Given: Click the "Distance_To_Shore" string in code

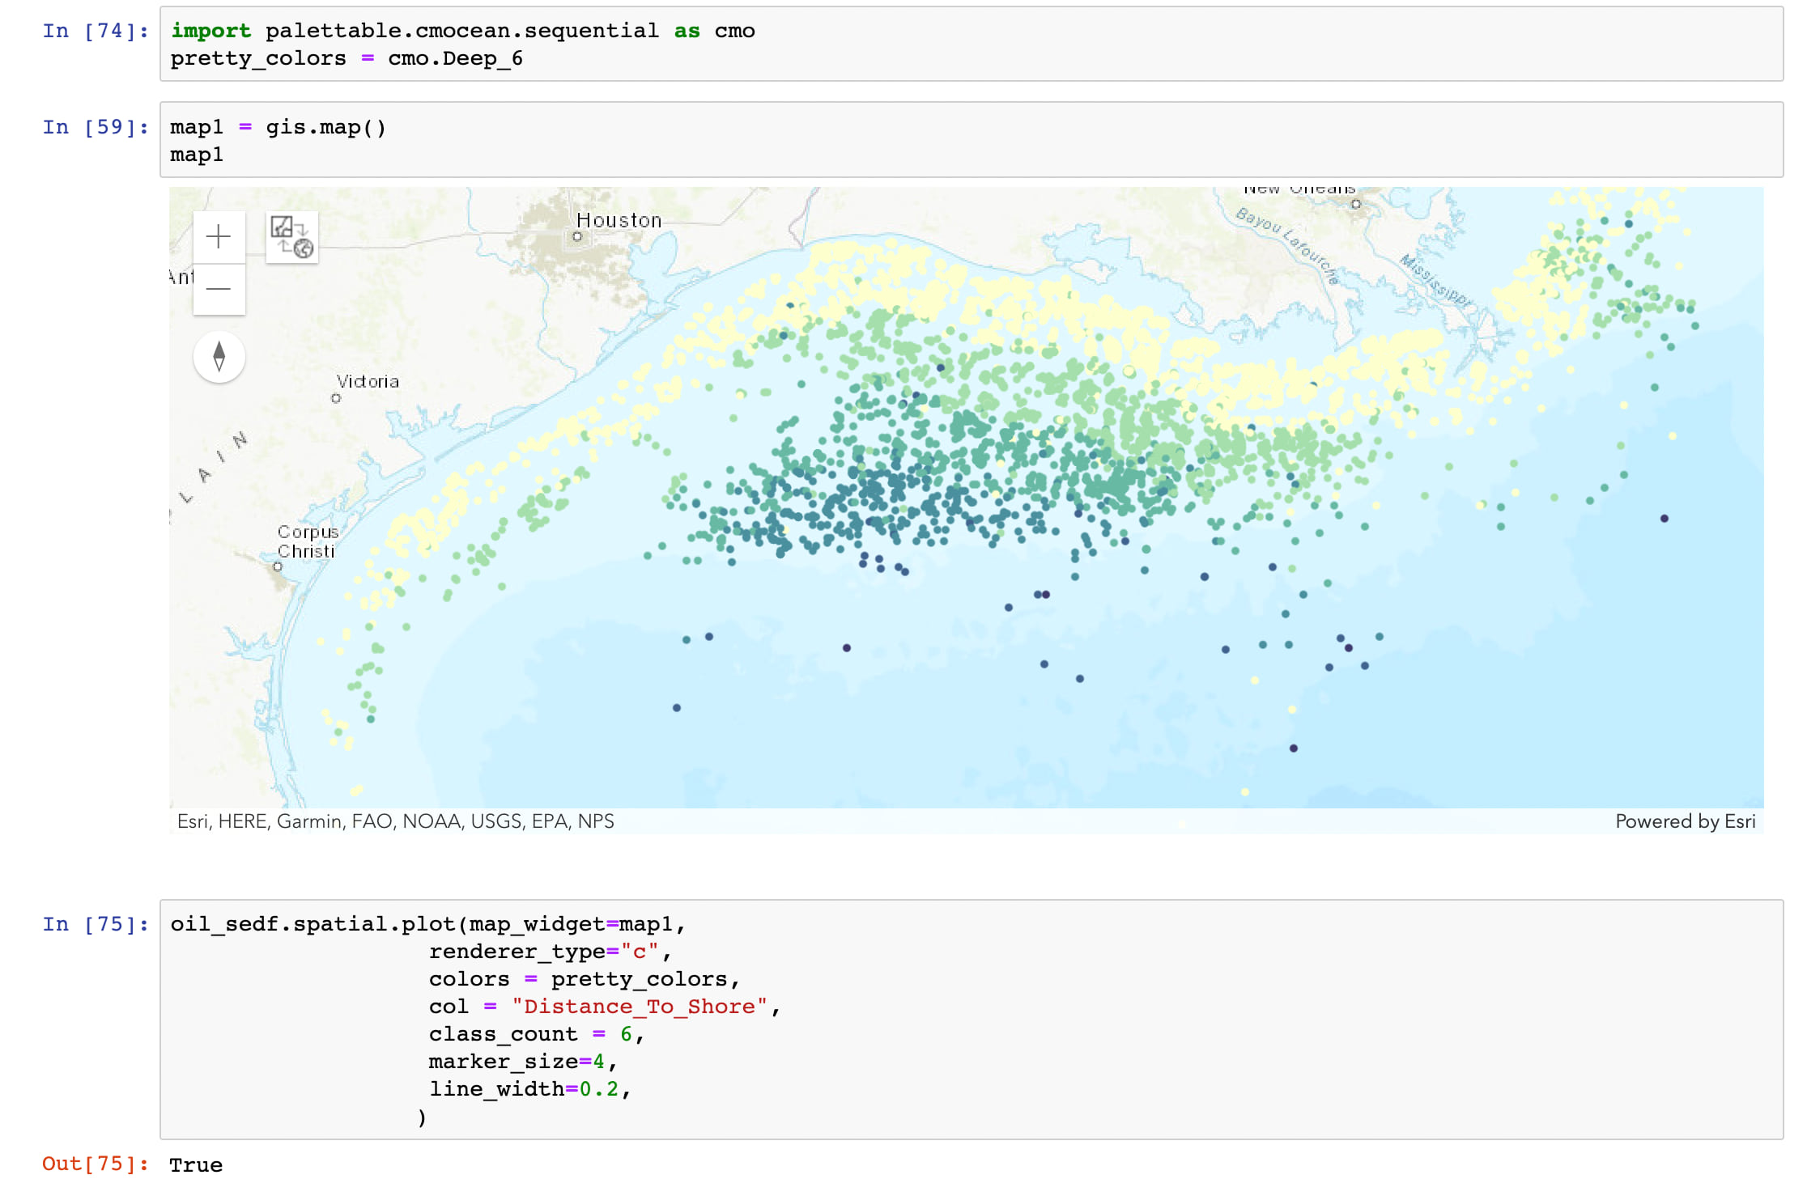Looking at the screenshot, I should pos(639,1007).
